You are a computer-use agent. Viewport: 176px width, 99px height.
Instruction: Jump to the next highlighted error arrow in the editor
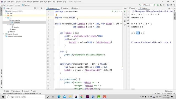[122, 11]
